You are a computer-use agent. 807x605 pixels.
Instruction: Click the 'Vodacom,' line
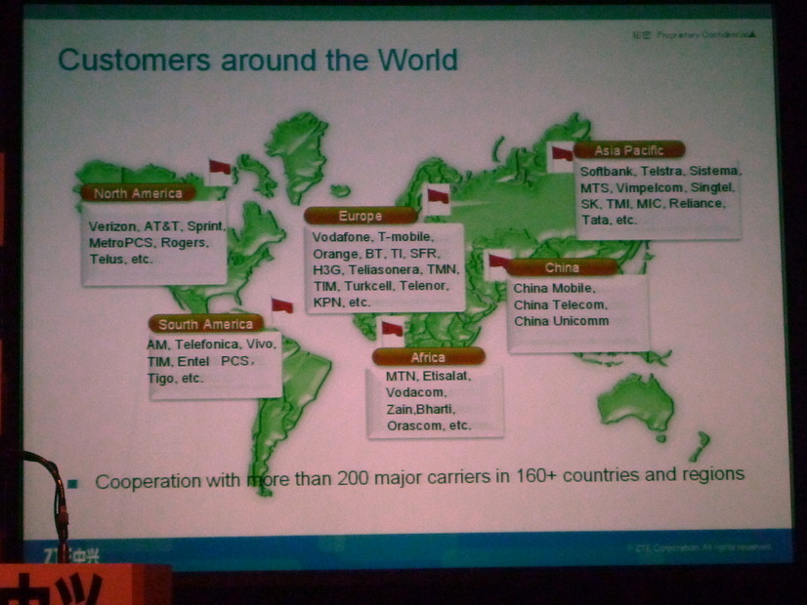point(416,392)
